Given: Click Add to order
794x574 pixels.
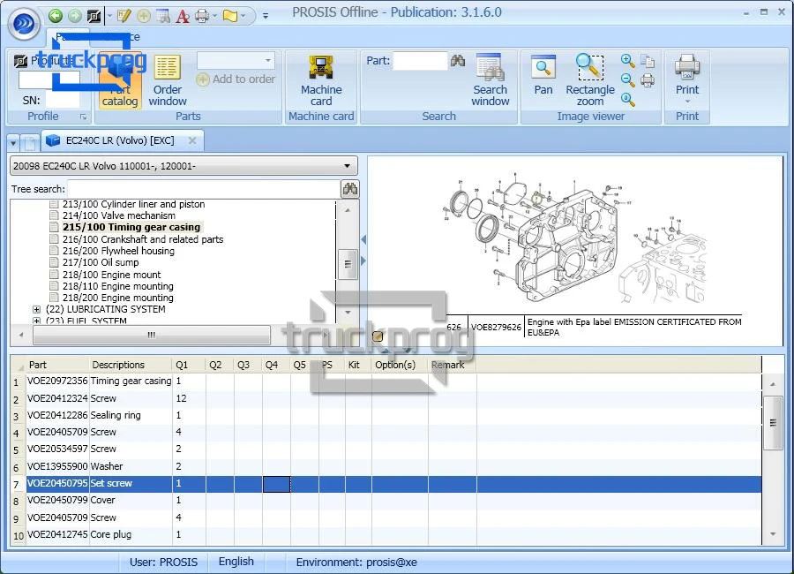Looking at the screenshot, I should (236, 79).
